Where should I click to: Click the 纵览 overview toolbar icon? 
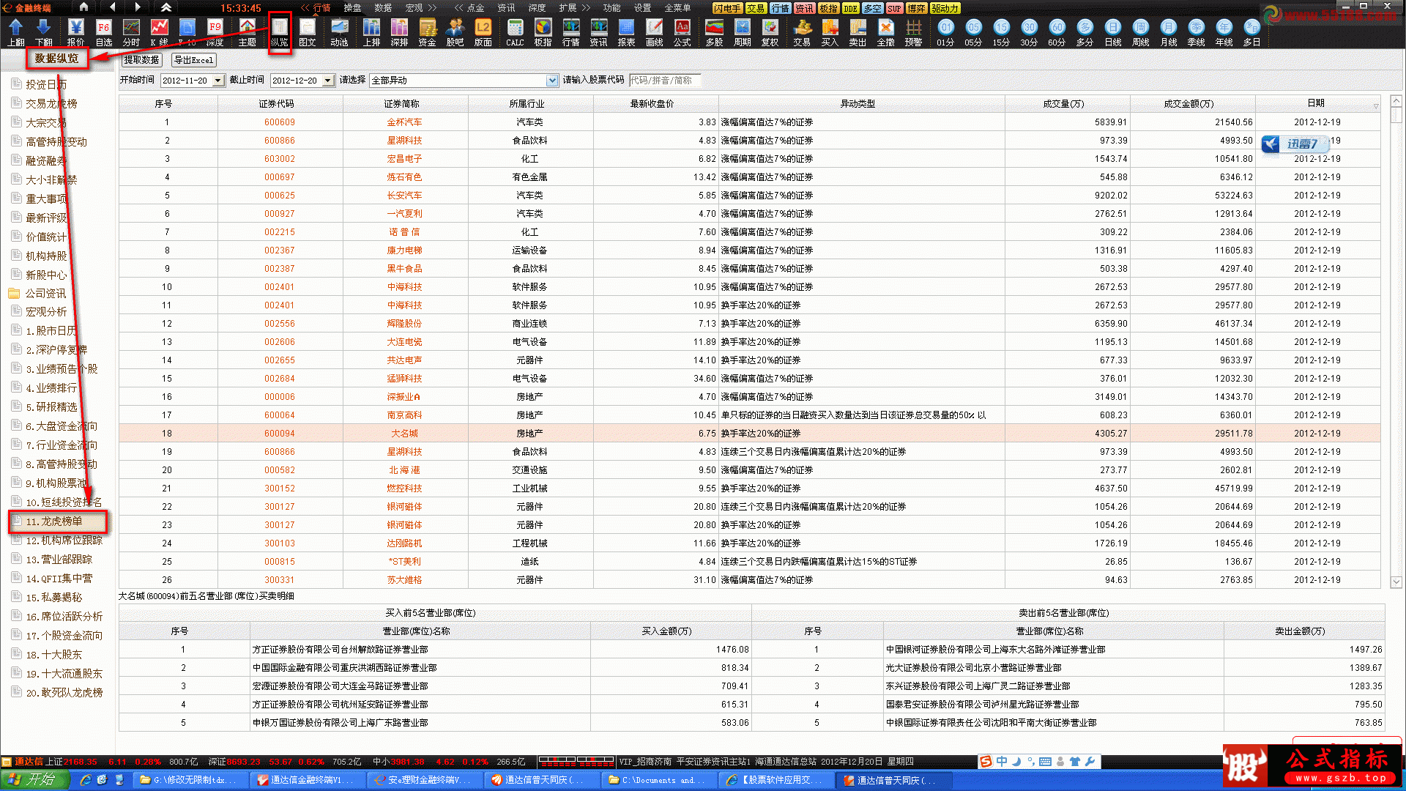tap(280, 32)
